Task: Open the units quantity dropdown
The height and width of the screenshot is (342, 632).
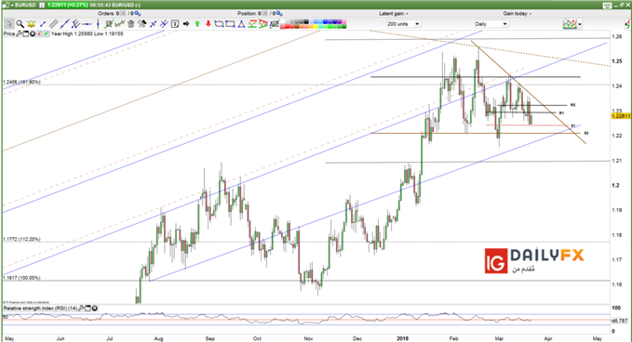Action: coord(403,24)
